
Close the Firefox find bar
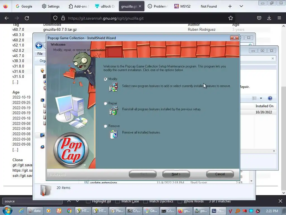(x=280, y=201)
